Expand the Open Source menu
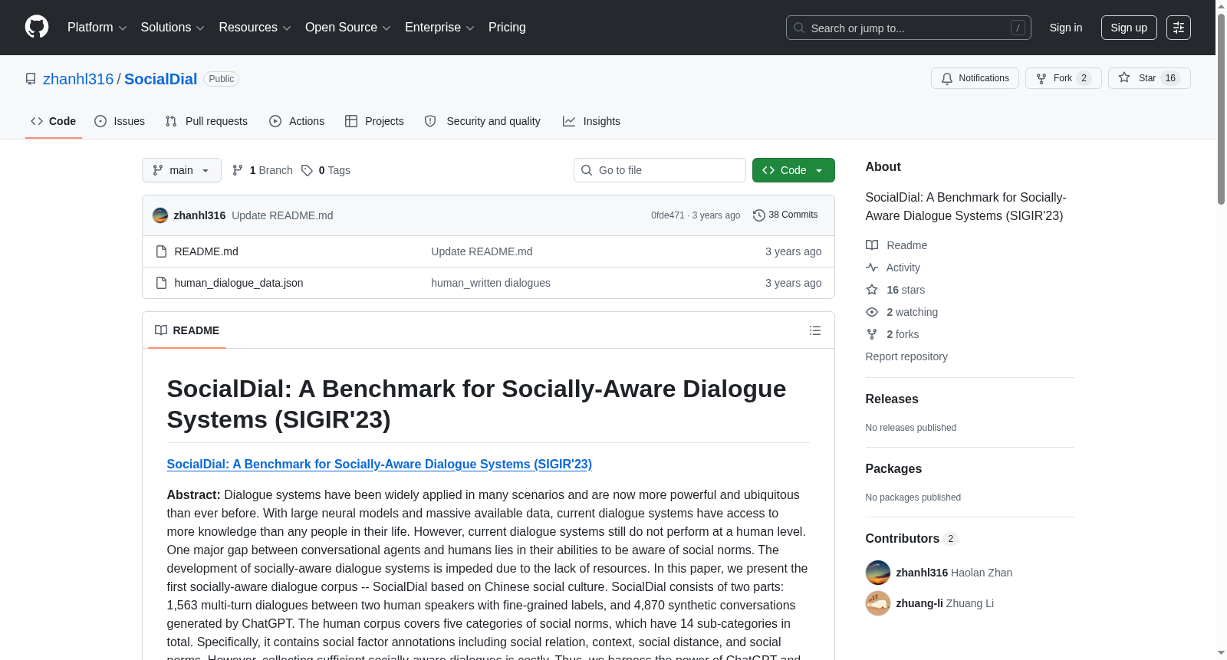The width and height of the screenshot is (1227, 660). (348, 28)
